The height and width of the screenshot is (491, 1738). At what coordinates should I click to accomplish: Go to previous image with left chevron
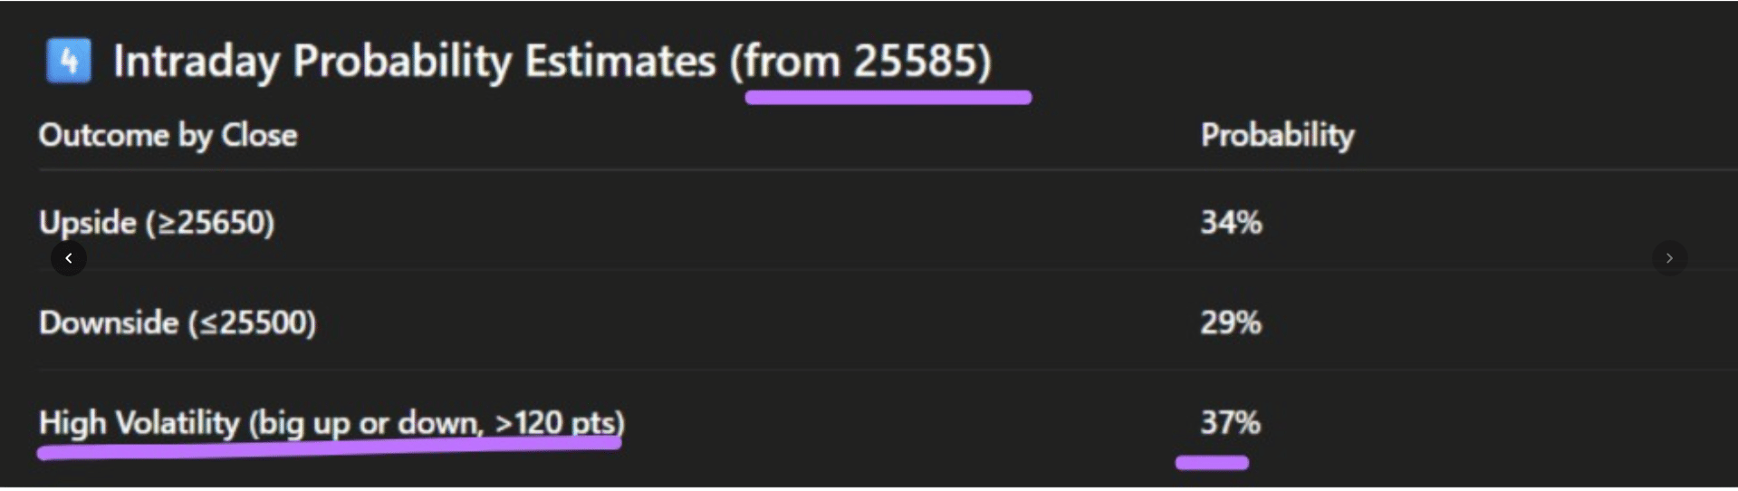click(x=69, y=258)
